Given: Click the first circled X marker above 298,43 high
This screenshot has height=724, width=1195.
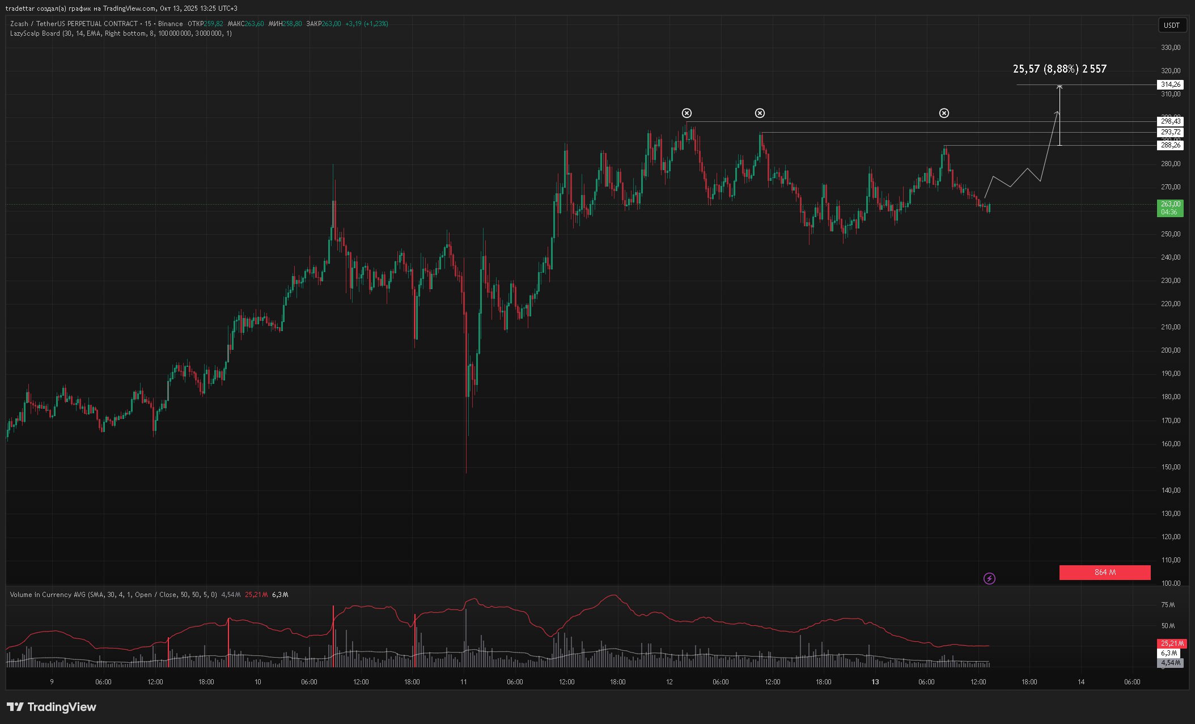Looking at the screenshot, I should [x=687, y=113].
